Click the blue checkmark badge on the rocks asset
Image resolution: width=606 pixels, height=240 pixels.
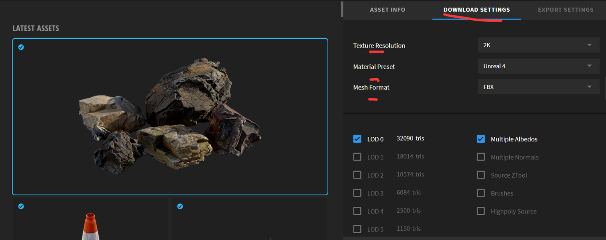tap(21, 47)
